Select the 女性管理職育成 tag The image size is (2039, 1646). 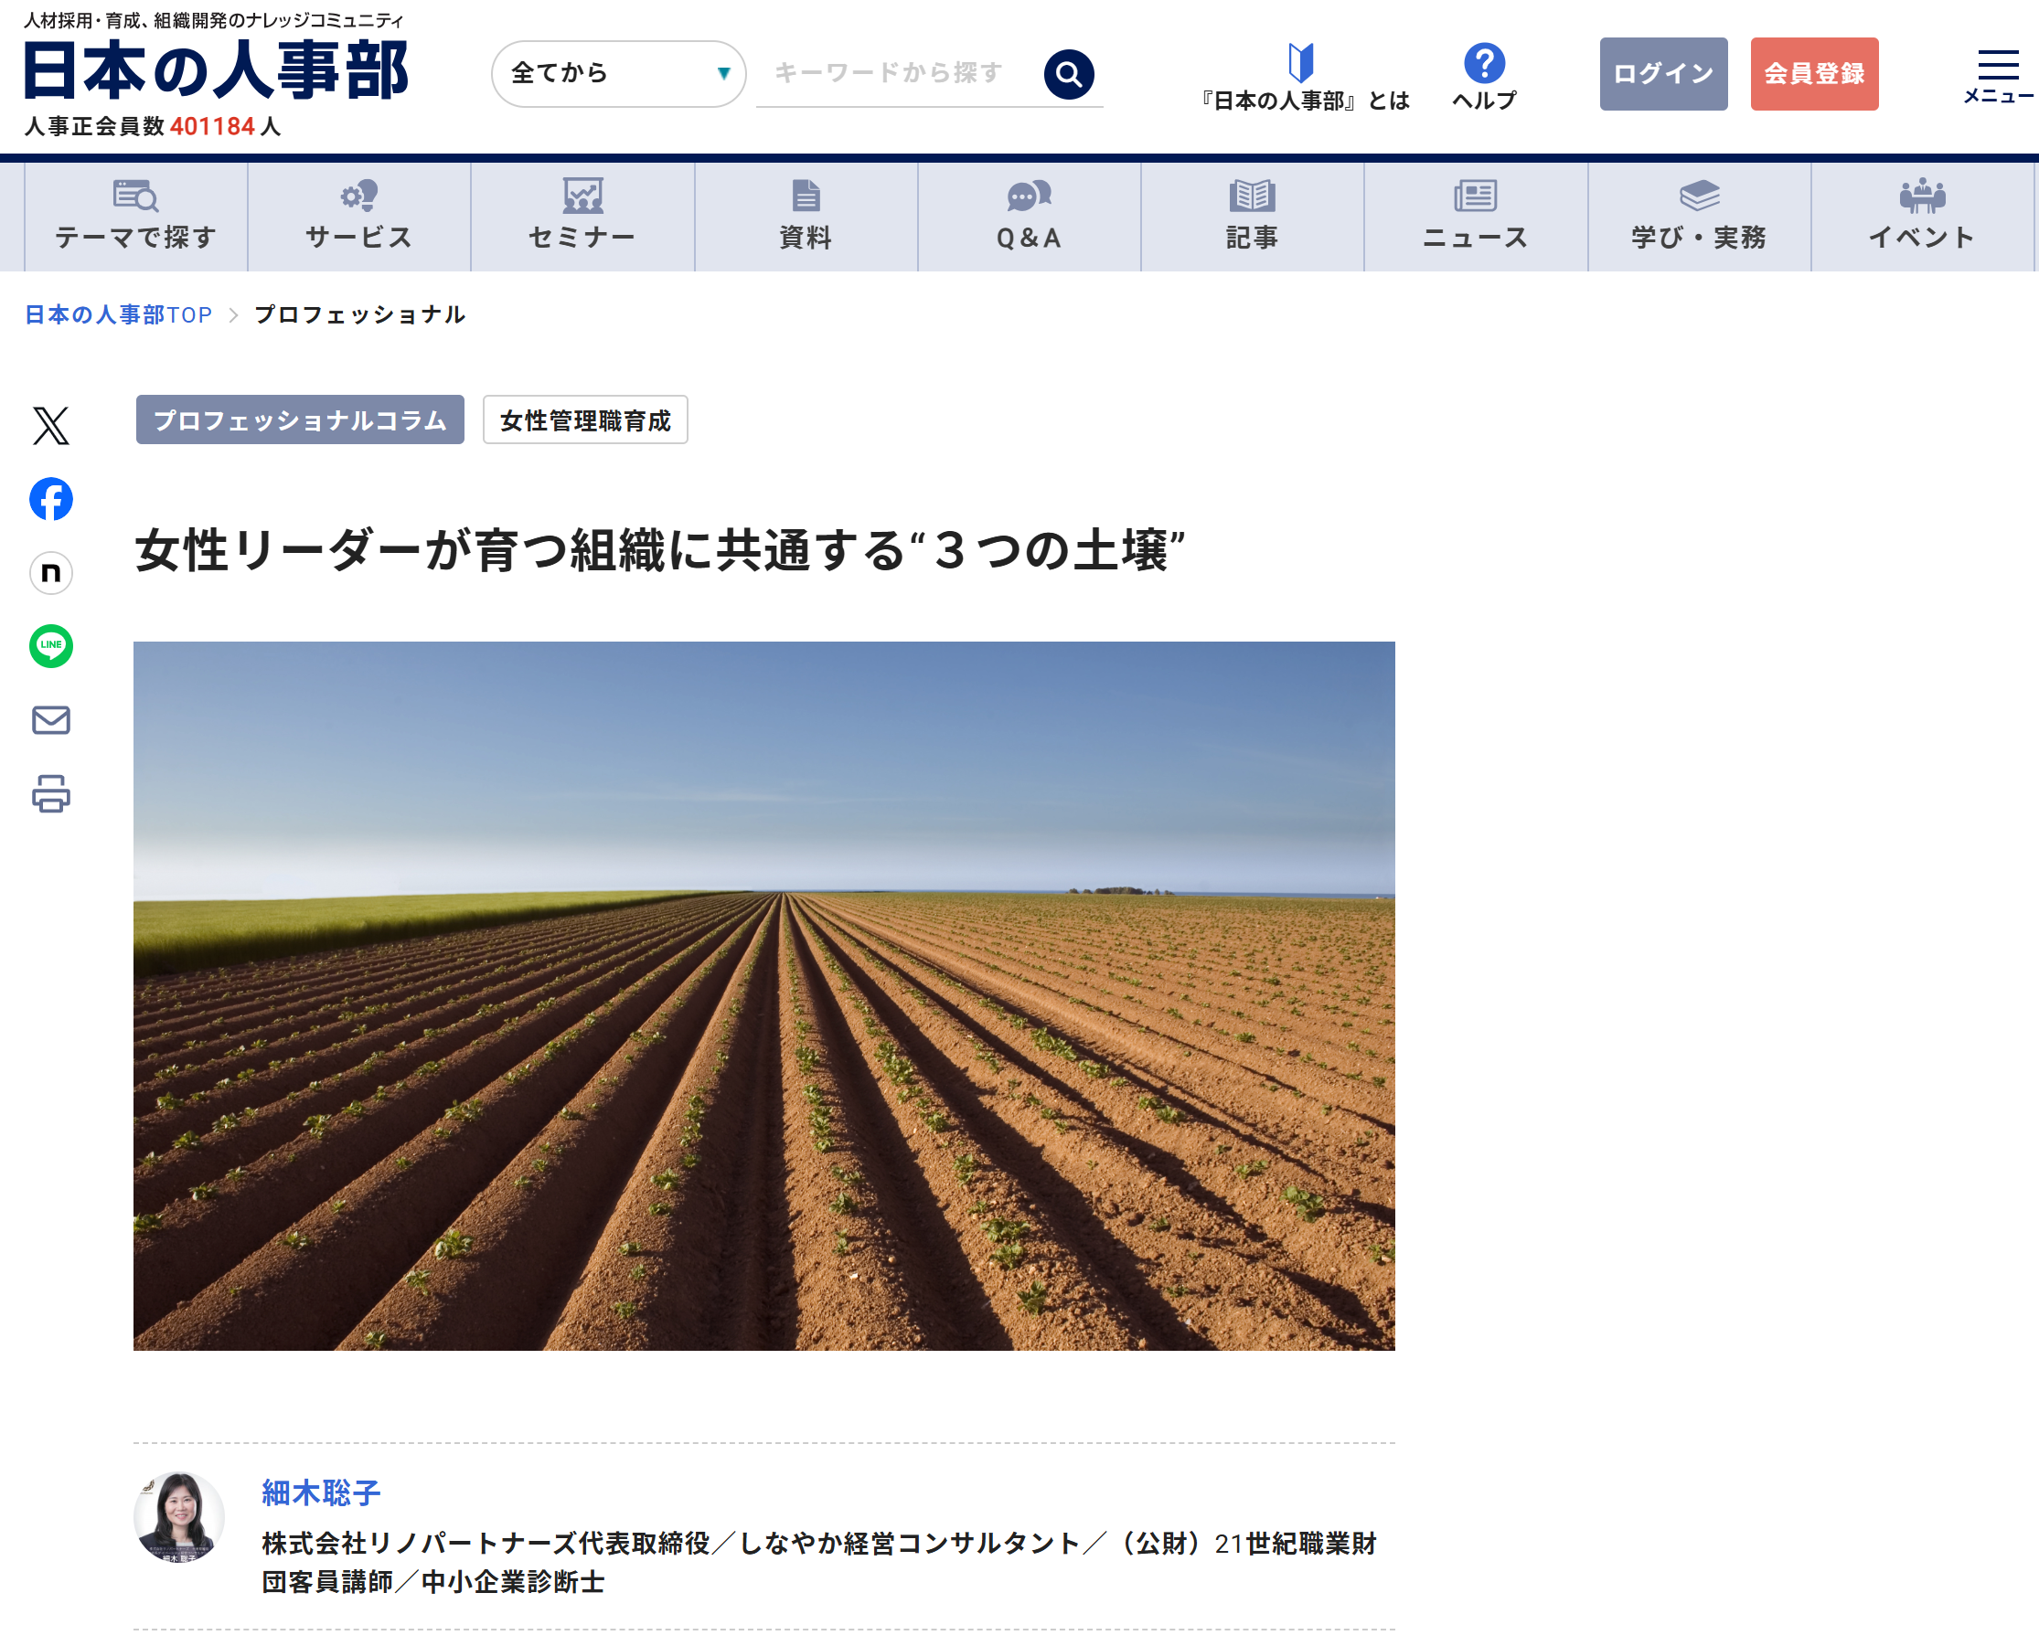coord(585,420)
